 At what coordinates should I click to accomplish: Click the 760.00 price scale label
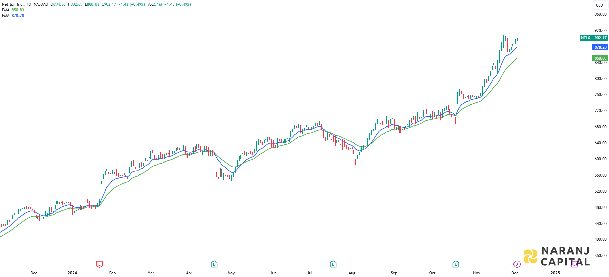pos(600,95)
